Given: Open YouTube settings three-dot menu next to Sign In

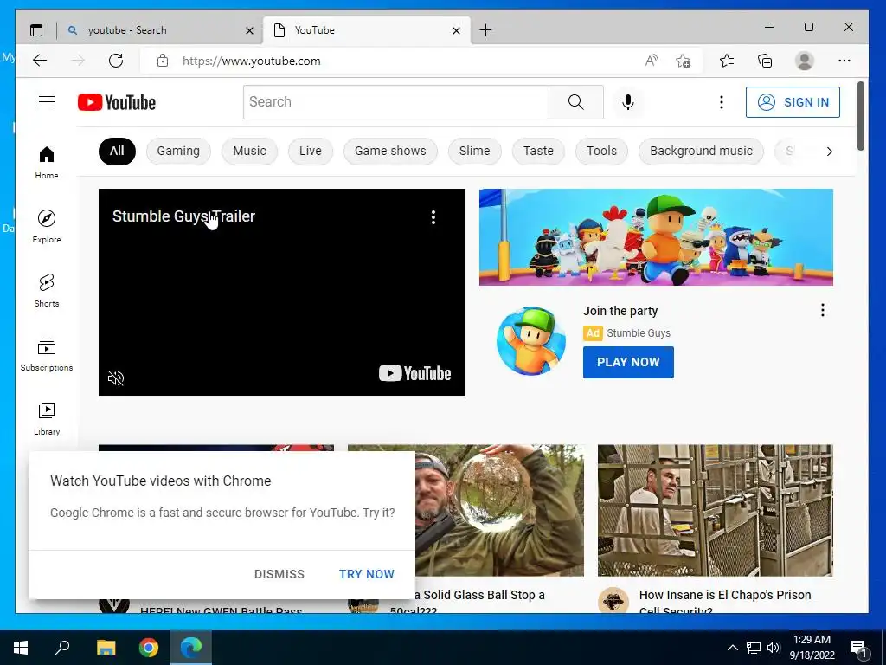Looking at the screenshot, I should pos(721,102).
